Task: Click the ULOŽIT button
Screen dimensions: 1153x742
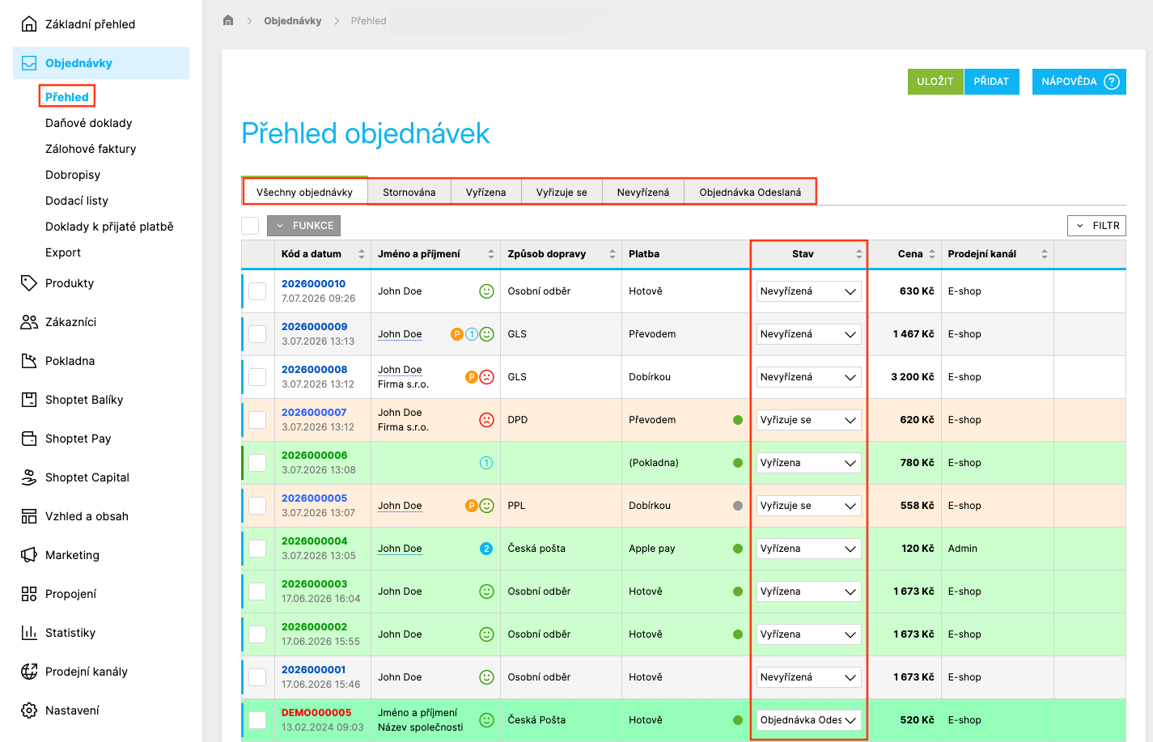Action: tap(935, 82)
